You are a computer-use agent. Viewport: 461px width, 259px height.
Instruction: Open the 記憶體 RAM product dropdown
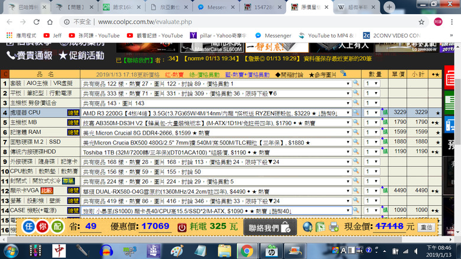(x=216, y=133)
